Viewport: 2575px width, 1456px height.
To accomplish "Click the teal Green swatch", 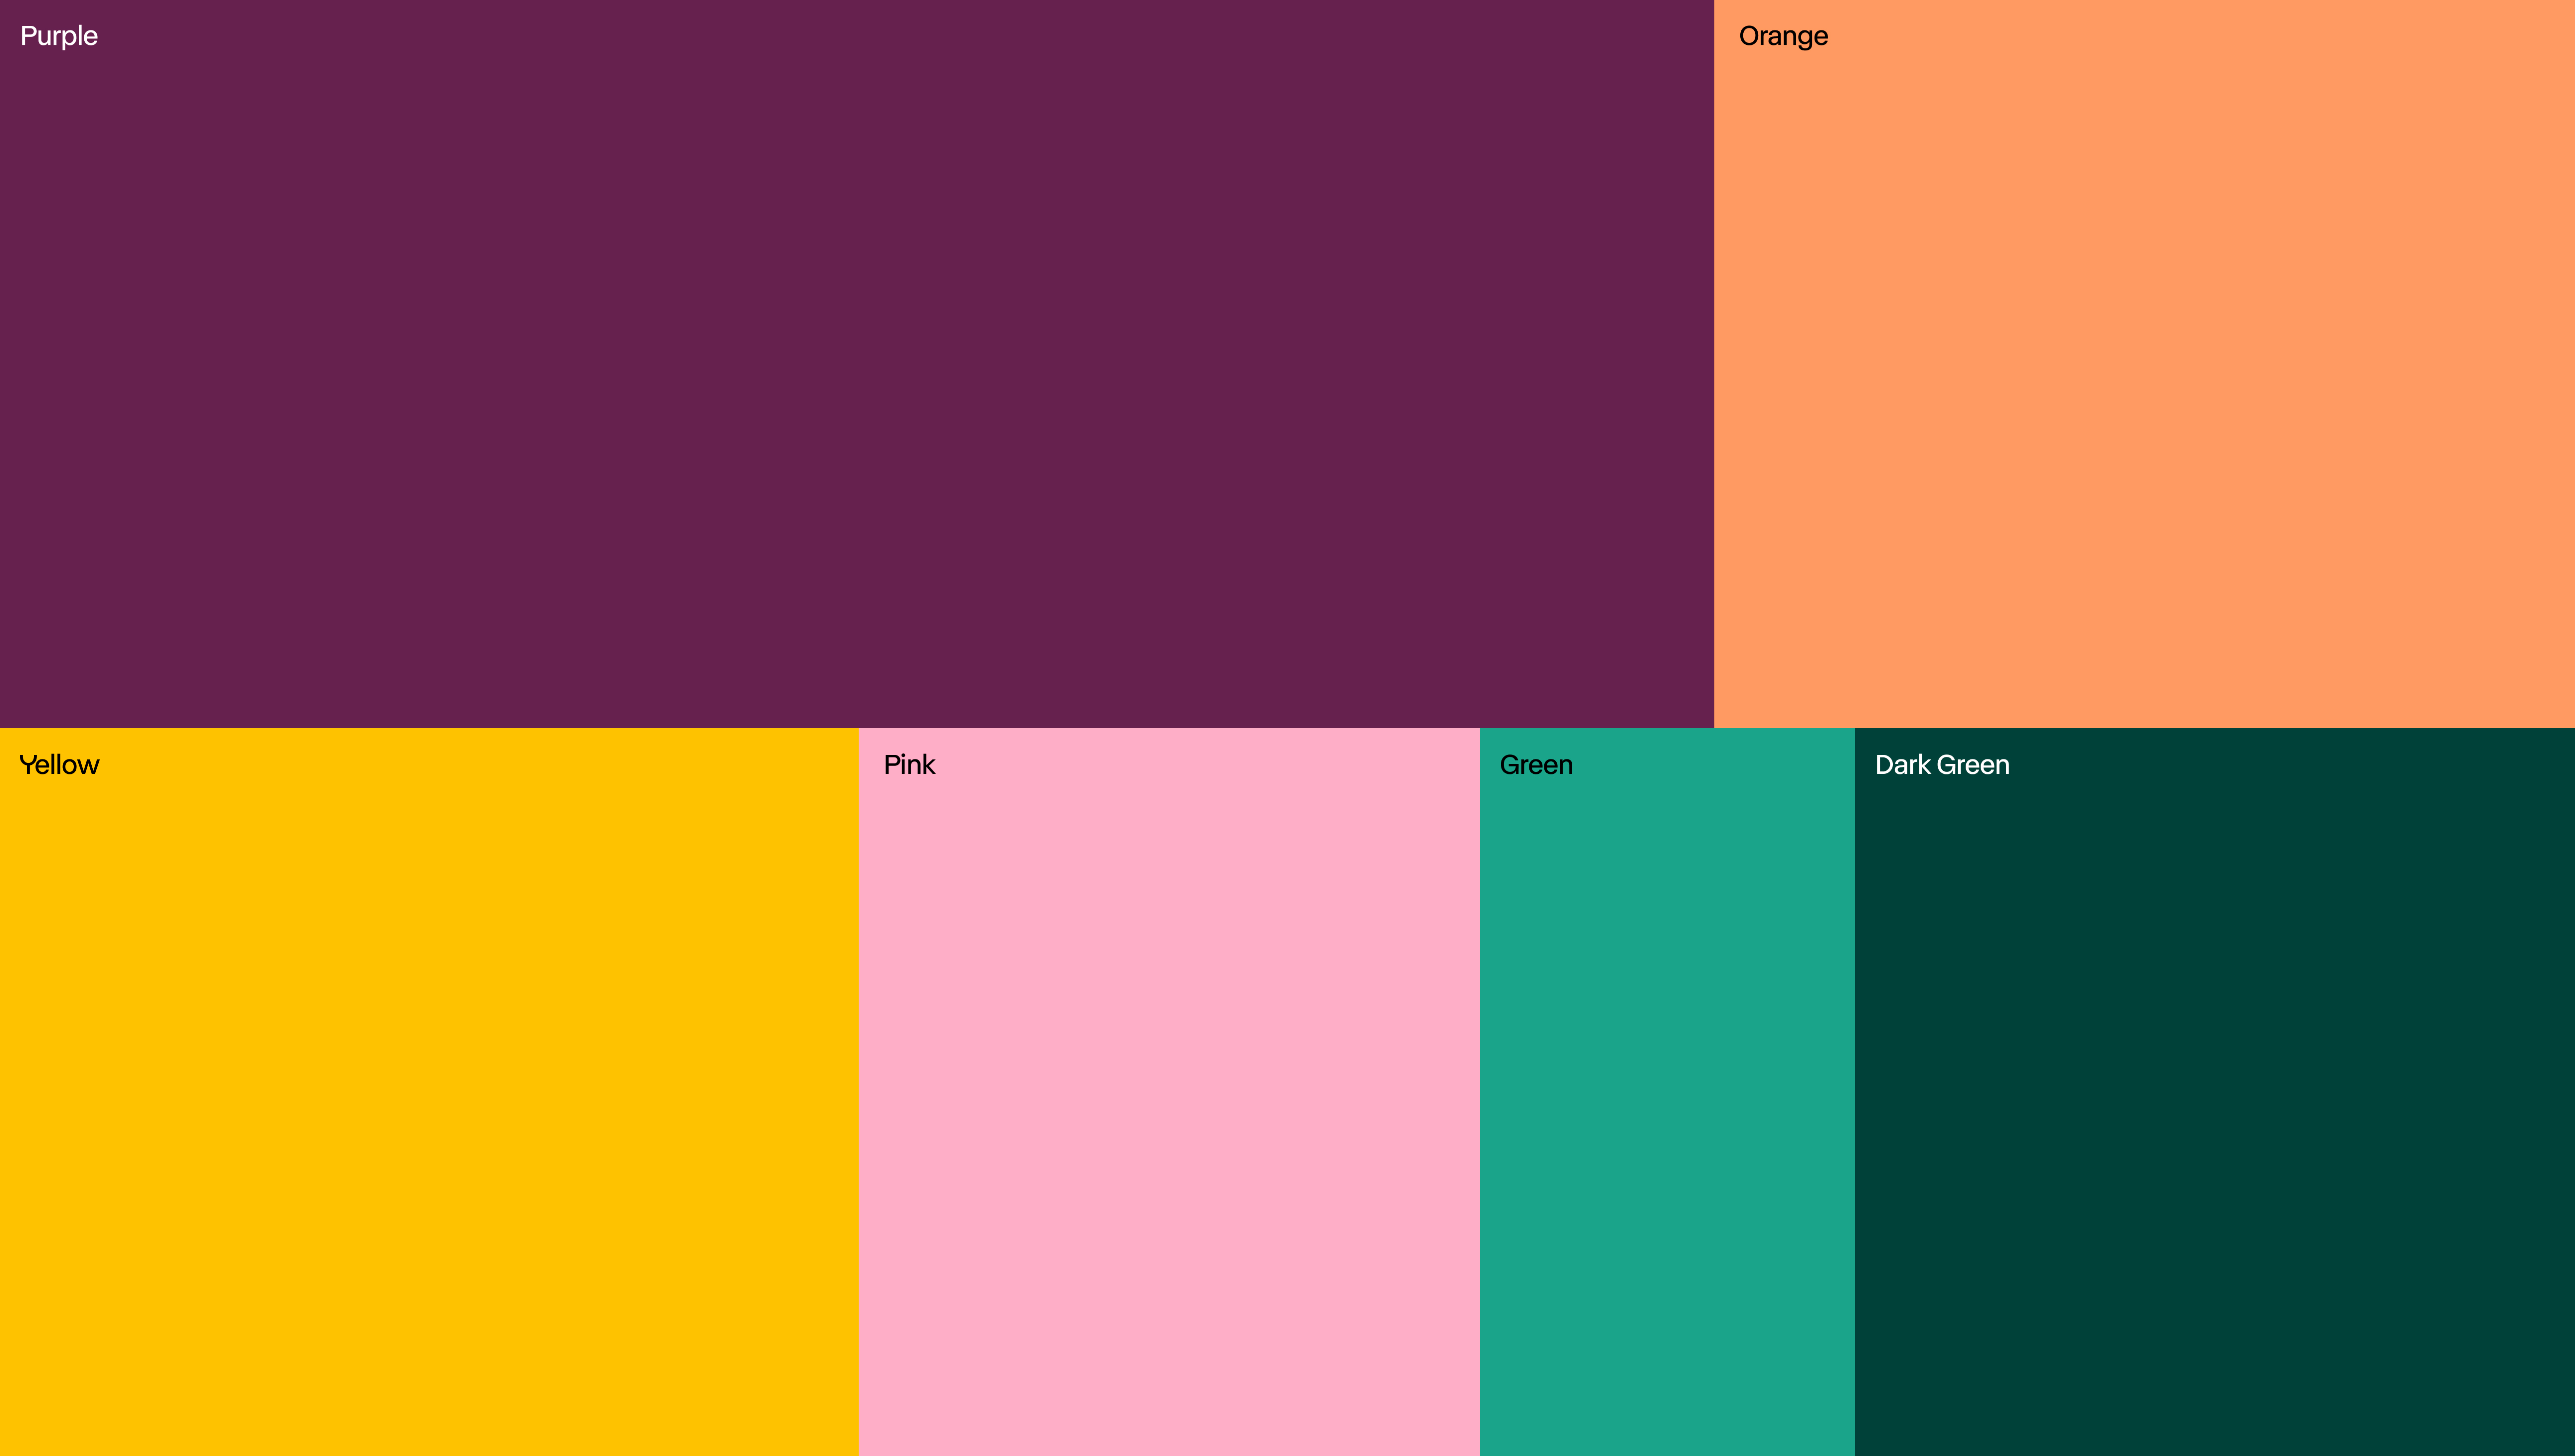I will (x=1667, y=1092).
